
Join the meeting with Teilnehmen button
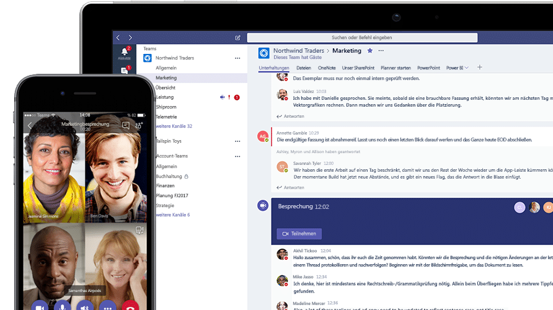[x=299, y=234]
